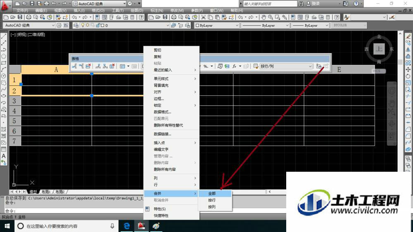Select the Line draw tool
This screenshot has height=232, width=413.
[x=4, y=36]
